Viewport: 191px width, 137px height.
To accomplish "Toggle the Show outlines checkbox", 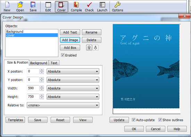I will (160, 120).
